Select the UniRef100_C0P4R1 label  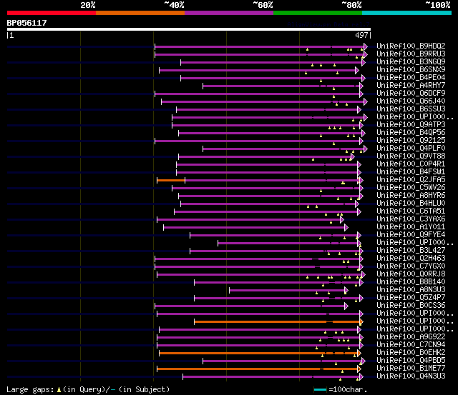tap(411, 164)
